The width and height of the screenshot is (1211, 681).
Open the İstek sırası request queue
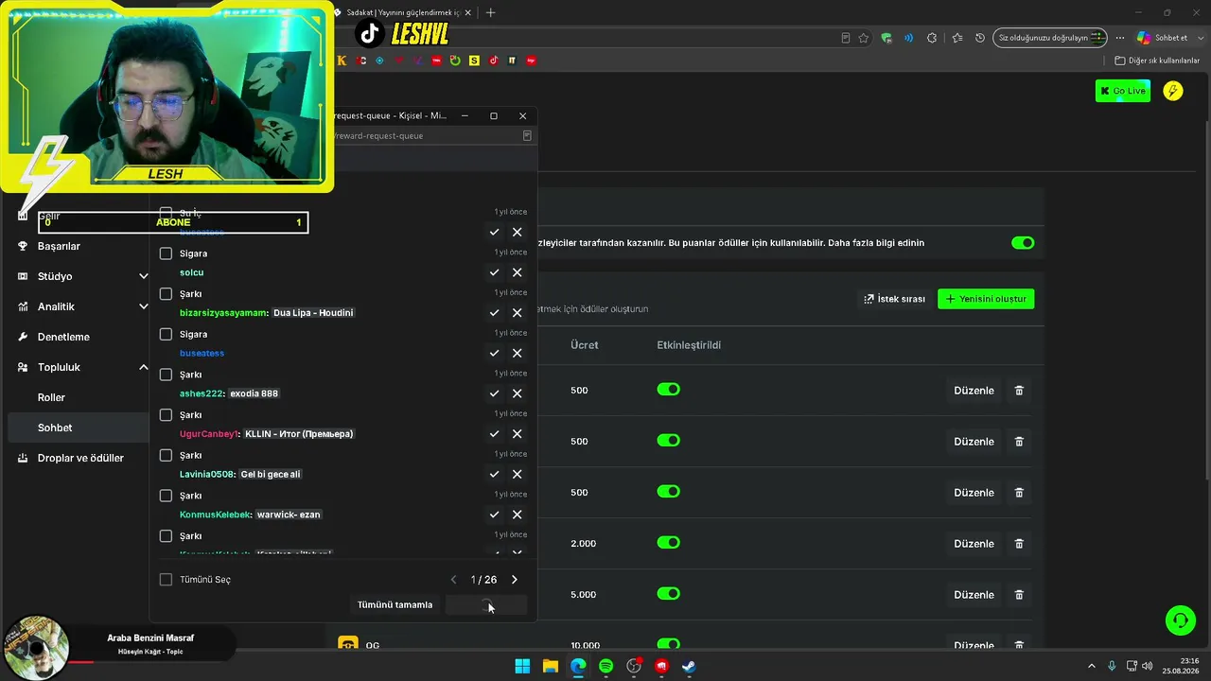pos(895,299)
